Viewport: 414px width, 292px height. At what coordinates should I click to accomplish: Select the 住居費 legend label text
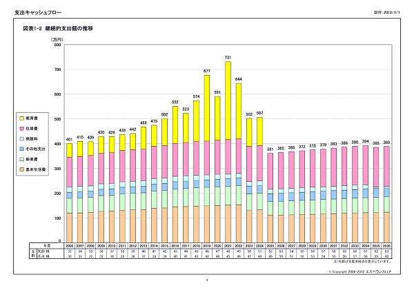(x=32, y=129)
